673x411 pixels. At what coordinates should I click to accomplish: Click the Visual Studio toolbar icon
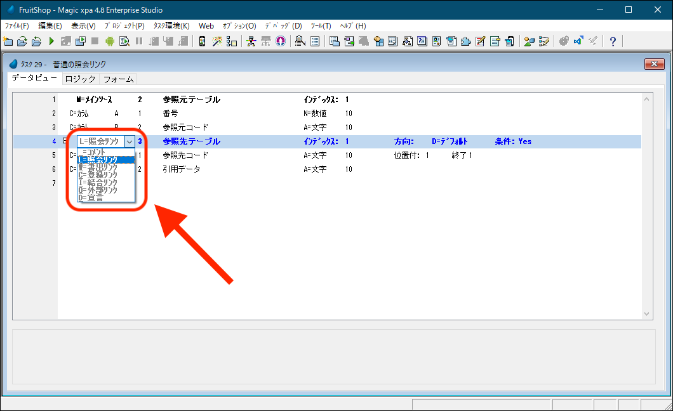click(x=578, y=41)
